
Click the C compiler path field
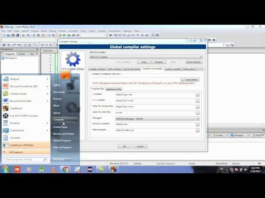(156, 94)
